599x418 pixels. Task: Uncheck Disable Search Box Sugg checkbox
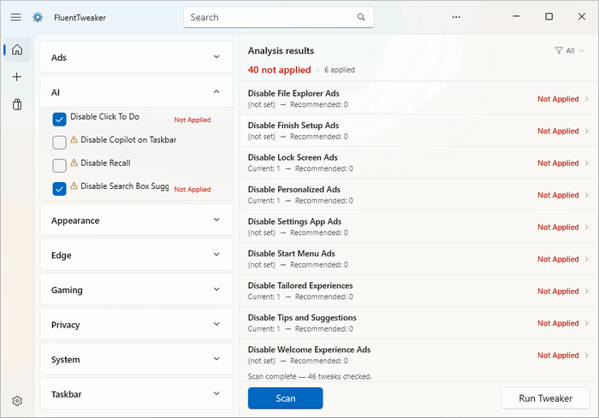[59, 189]
